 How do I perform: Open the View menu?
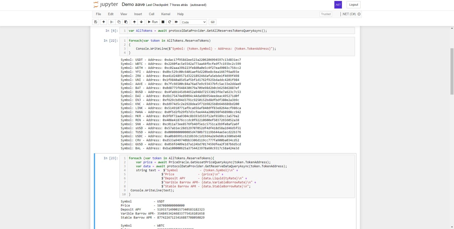[x=124, y=14]
